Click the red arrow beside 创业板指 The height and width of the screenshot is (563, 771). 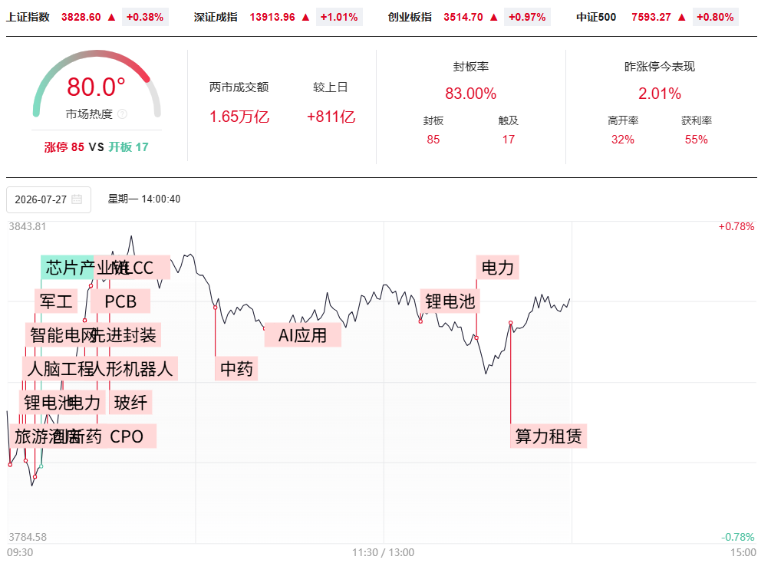pos(494,17)
